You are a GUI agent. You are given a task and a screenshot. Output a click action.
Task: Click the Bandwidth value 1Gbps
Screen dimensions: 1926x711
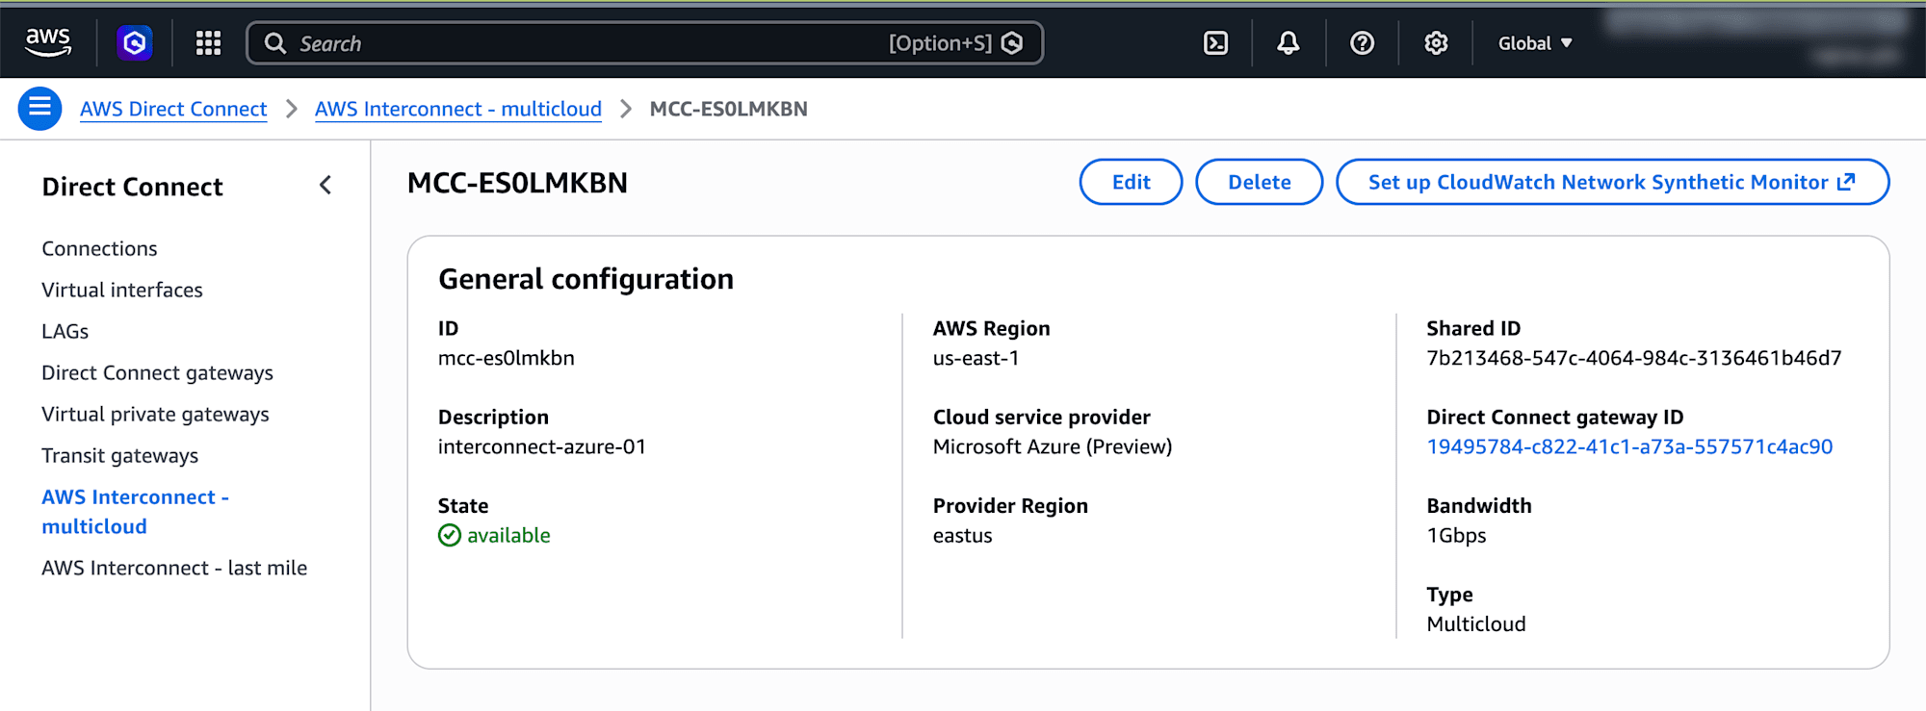coord(1456,535)
